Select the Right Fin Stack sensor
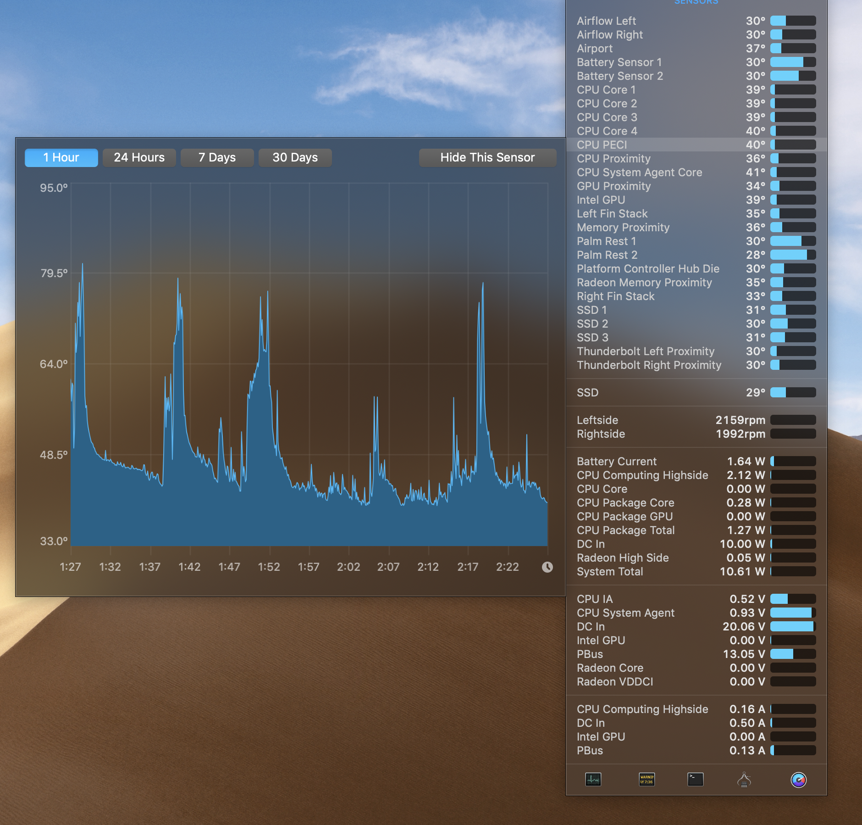 696,296
